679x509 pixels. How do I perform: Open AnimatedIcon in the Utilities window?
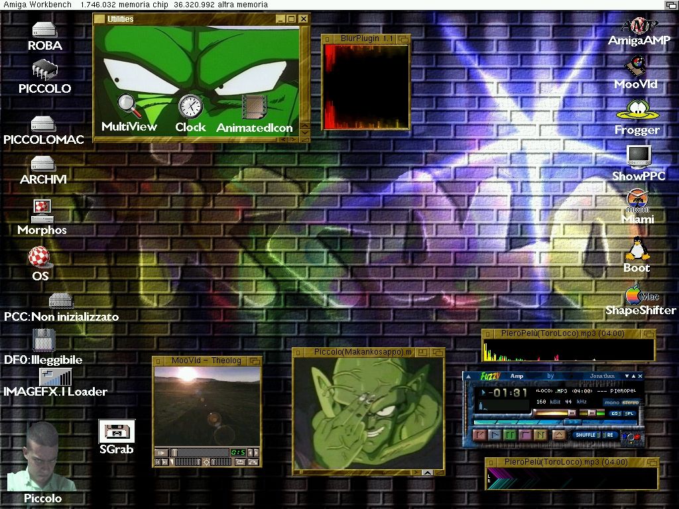(x=254, y=114)
